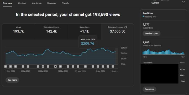Click the headline showing 193,690 views
The height and width of the screenshot is (95, 189).
coord(68,15)
